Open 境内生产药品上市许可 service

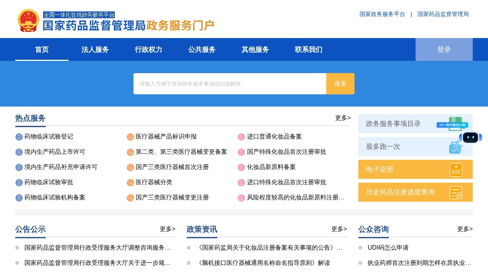tap(55, 152)
